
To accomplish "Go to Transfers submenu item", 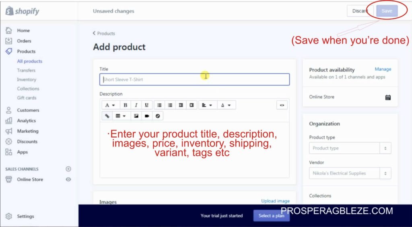I will (x=26, y=70).
